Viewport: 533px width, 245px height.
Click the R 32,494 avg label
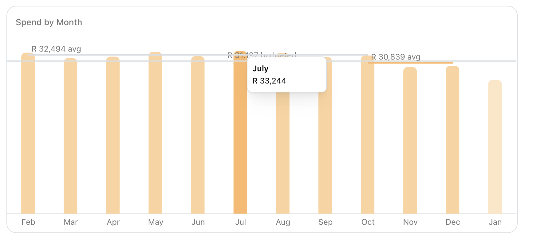coord(56,49)
